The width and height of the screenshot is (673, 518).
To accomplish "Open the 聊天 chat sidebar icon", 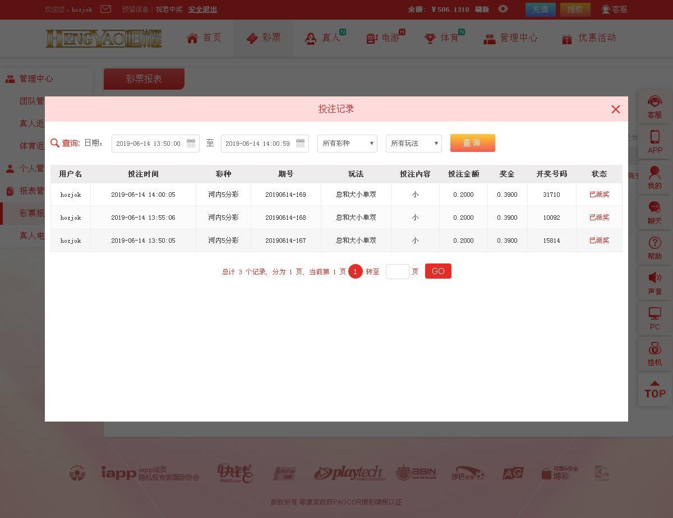I will coord(654,208).
